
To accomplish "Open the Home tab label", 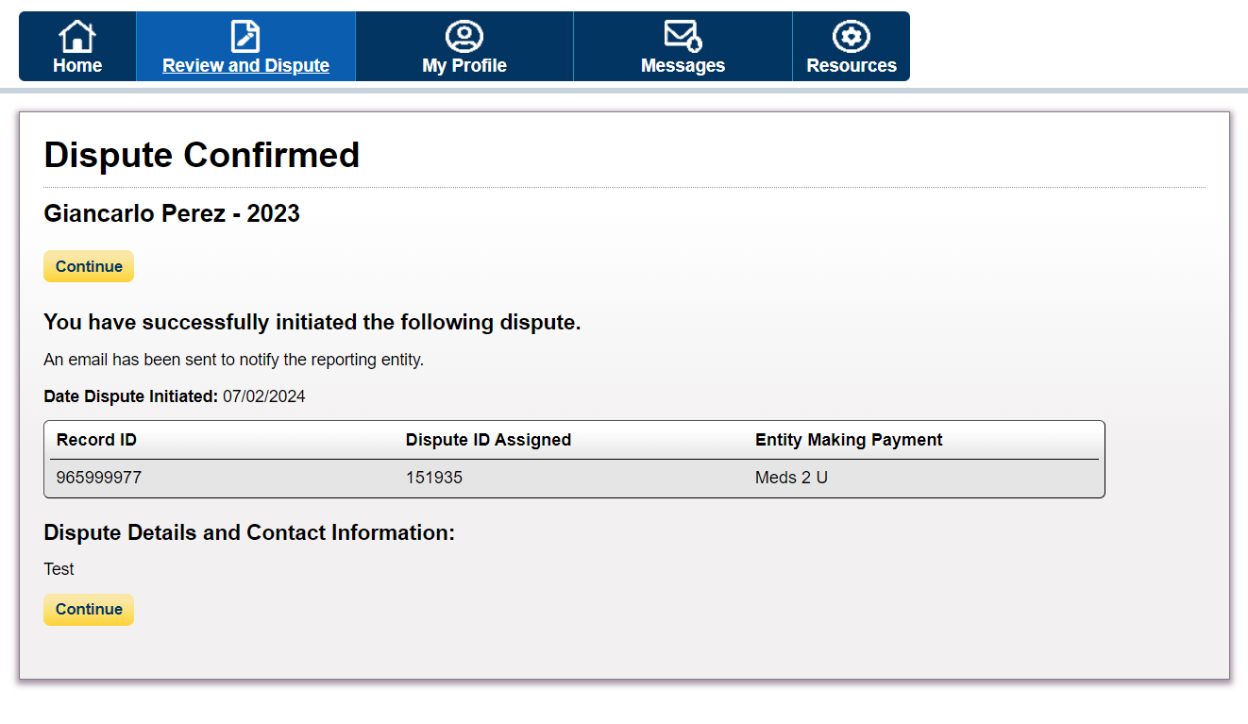I will point(77,66).
